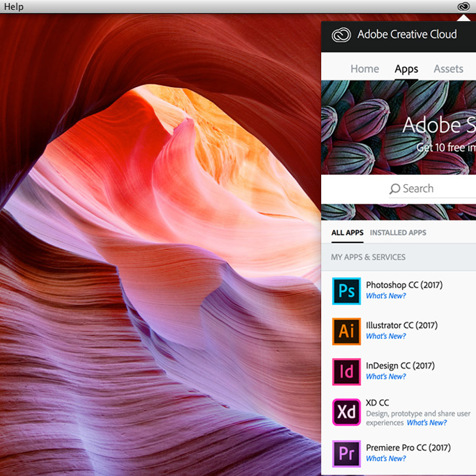Click the magnifier icon beside Search
The width and height of the screenshot is (476, 476).
(395, 189)
